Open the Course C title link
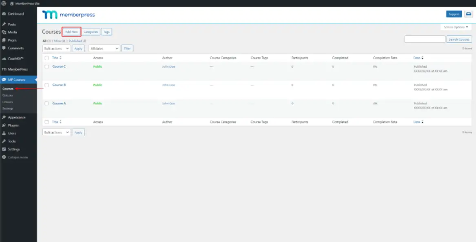476x242 pixels. (59, 67)
